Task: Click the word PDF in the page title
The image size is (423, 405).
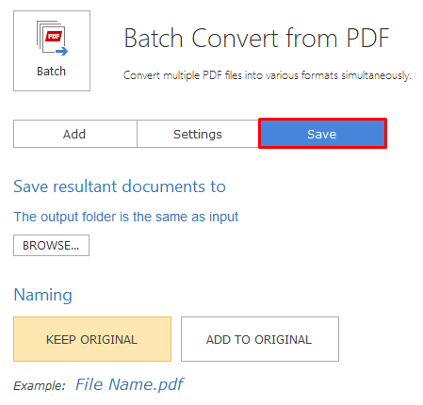Action: (367, 39)
